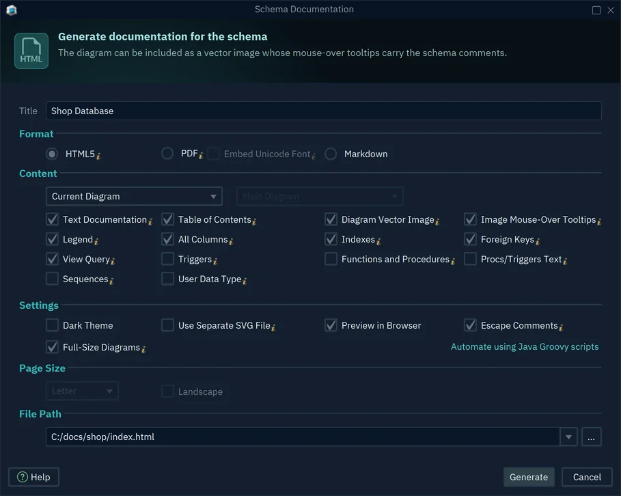Click info icon beside Image Mouse-Over Tooltips

(x=599, y=221)
